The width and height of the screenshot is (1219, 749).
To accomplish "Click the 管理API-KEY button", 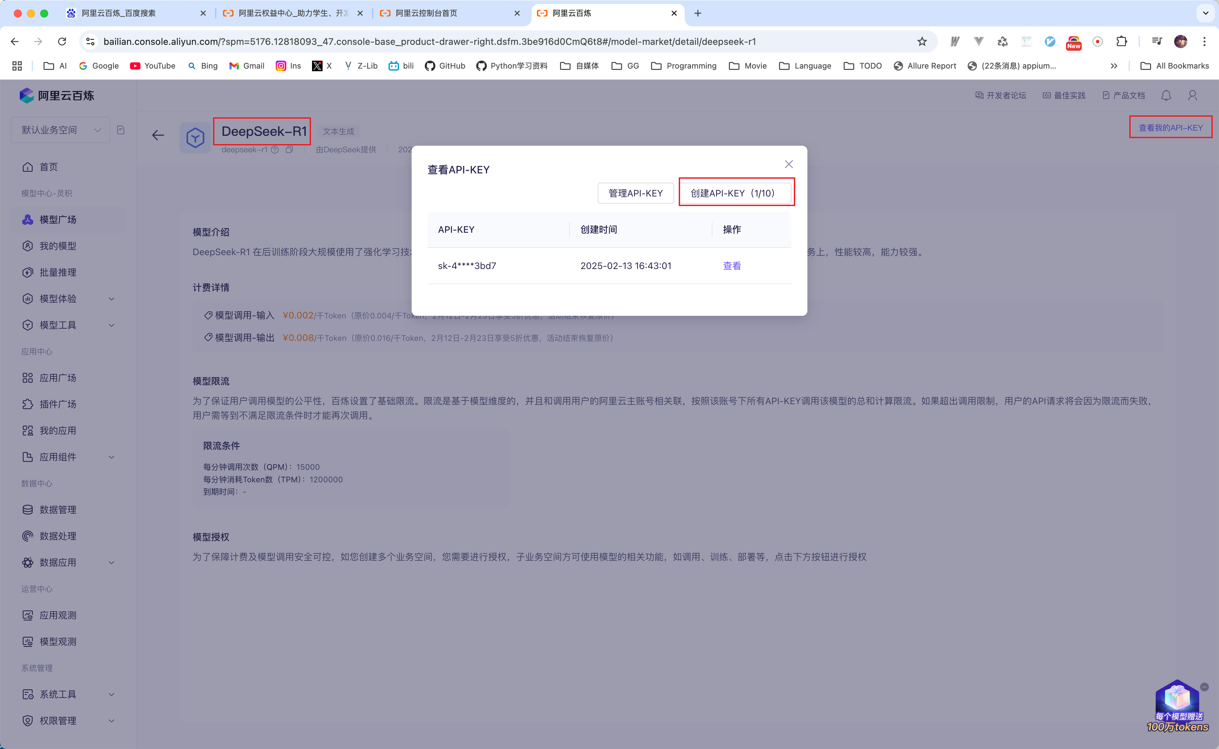I will pyautogui.click(x=635, y=193).
